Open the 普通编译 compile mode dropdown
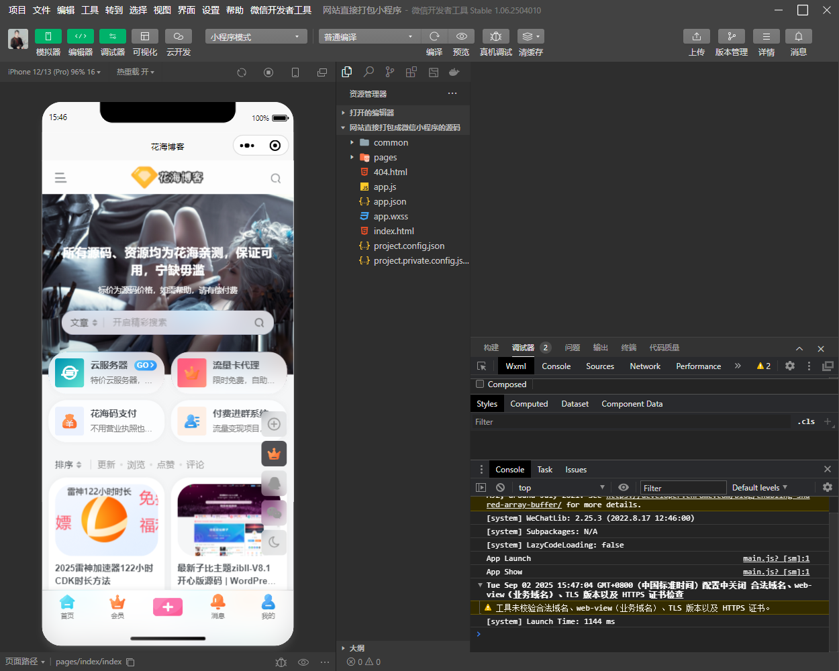839x671 pixels. pyautogui.click(x=368, y=37)
